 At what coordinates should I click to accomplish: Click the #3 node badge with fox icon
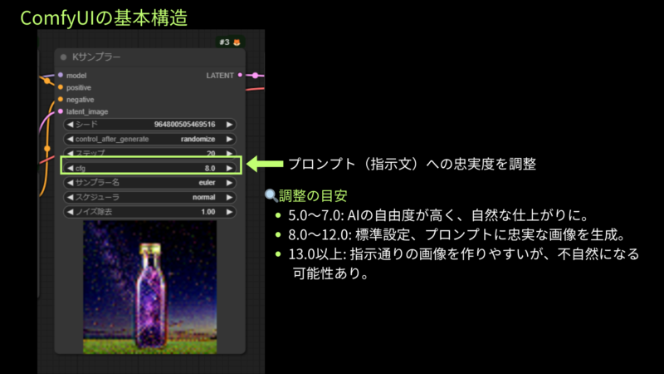pos(230,42)
